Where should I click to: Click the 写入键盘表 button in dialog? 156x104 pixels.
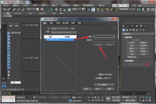[104, 85]
